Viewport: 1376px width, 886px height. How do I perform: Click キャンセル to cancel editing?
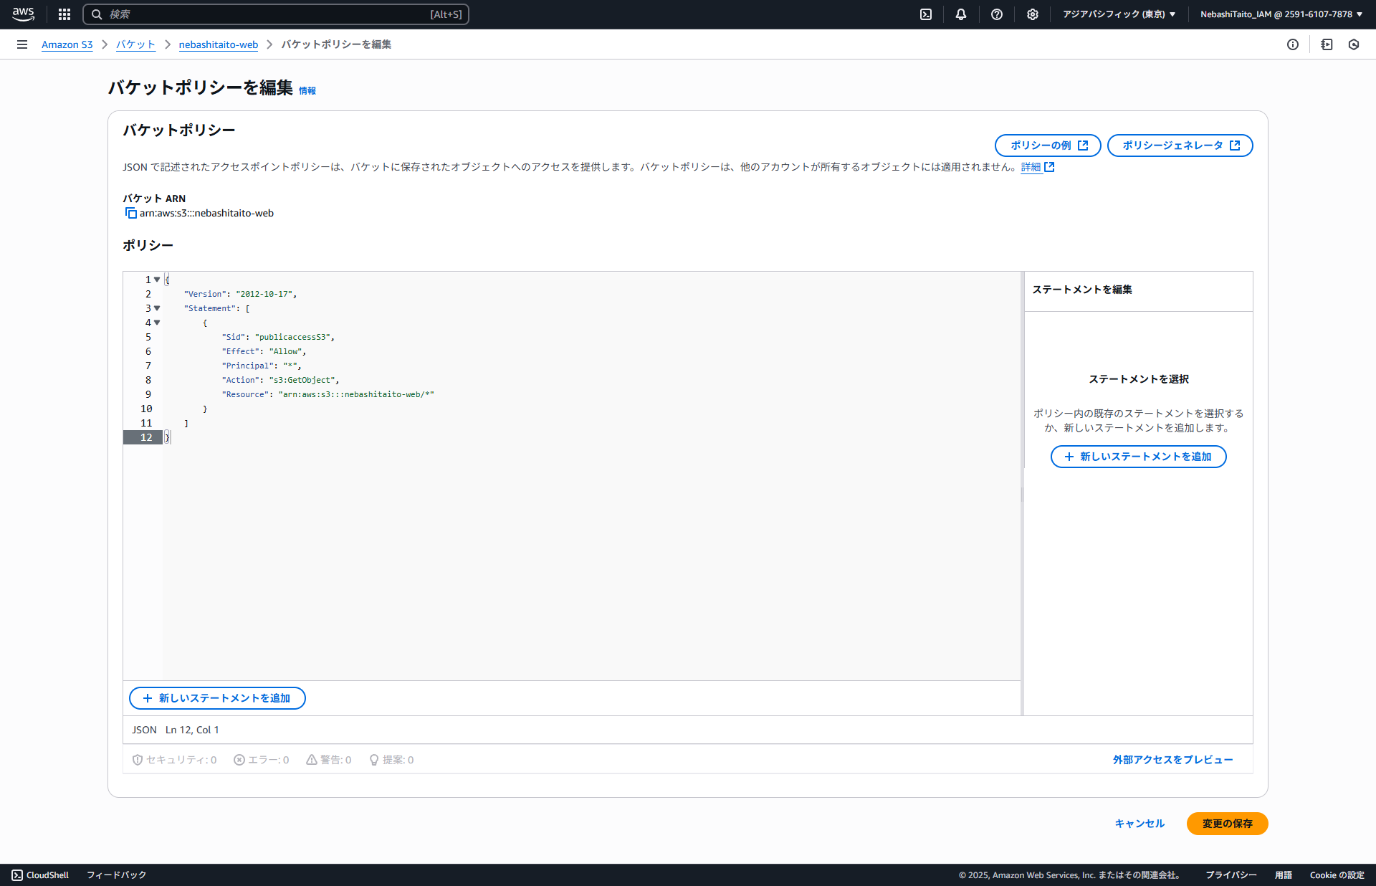1139,824
